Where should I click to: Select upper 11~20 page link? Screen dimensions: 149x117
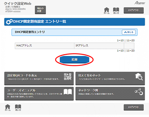pyautogui.click(x=131, y=40)
